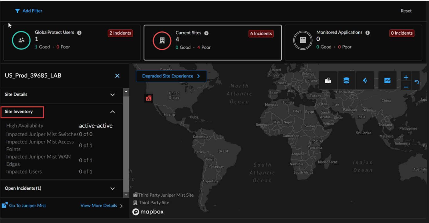429x223 pixels.
Task: Zoom in on the map with plus
Action: 406,77
